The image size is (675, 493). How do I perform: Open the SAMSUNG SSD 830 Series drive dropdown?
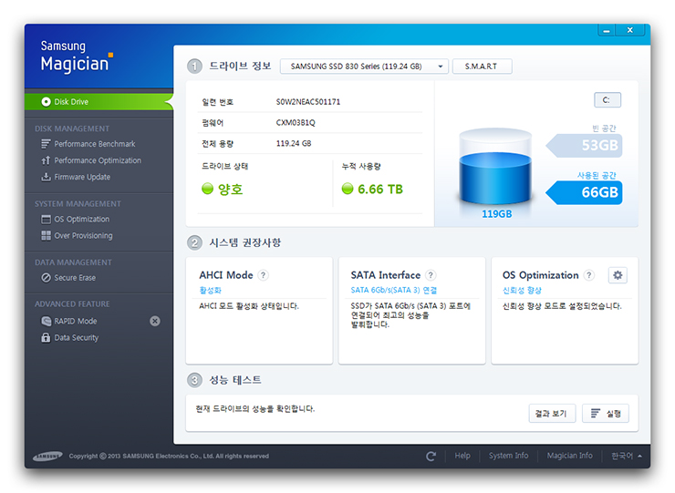tap(364, 67)
